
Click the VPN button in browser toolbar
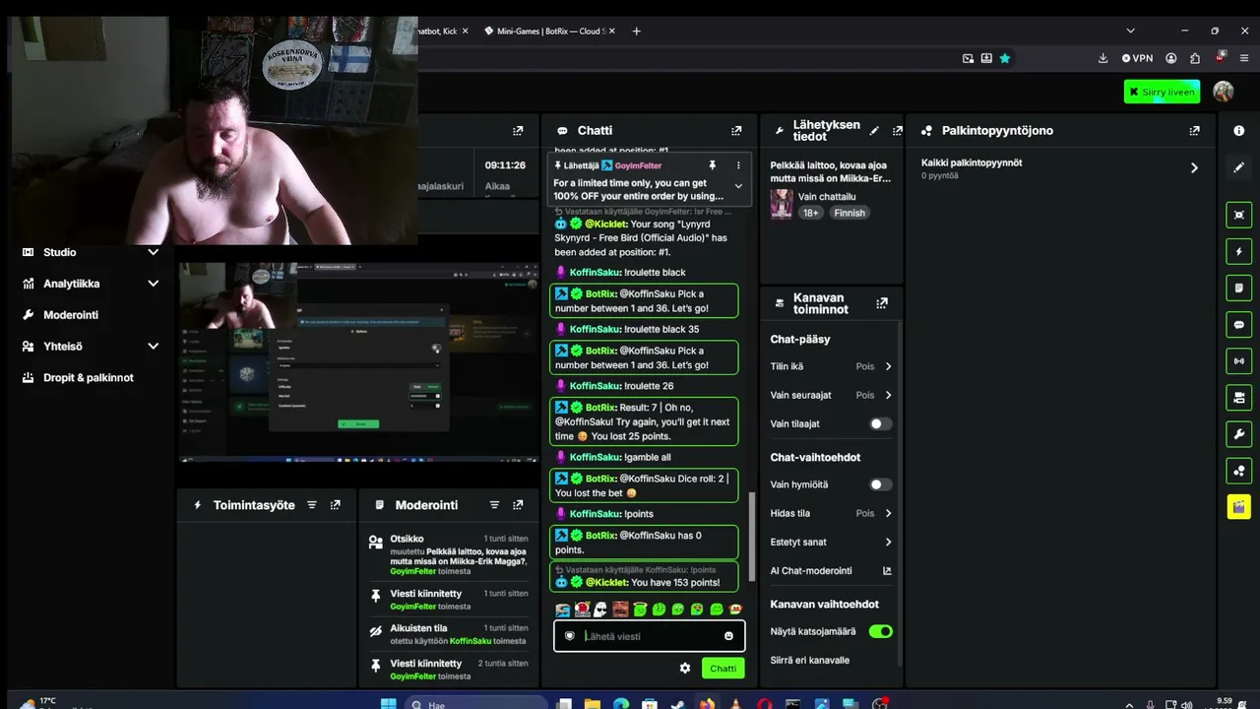(x=1137, y=58)
